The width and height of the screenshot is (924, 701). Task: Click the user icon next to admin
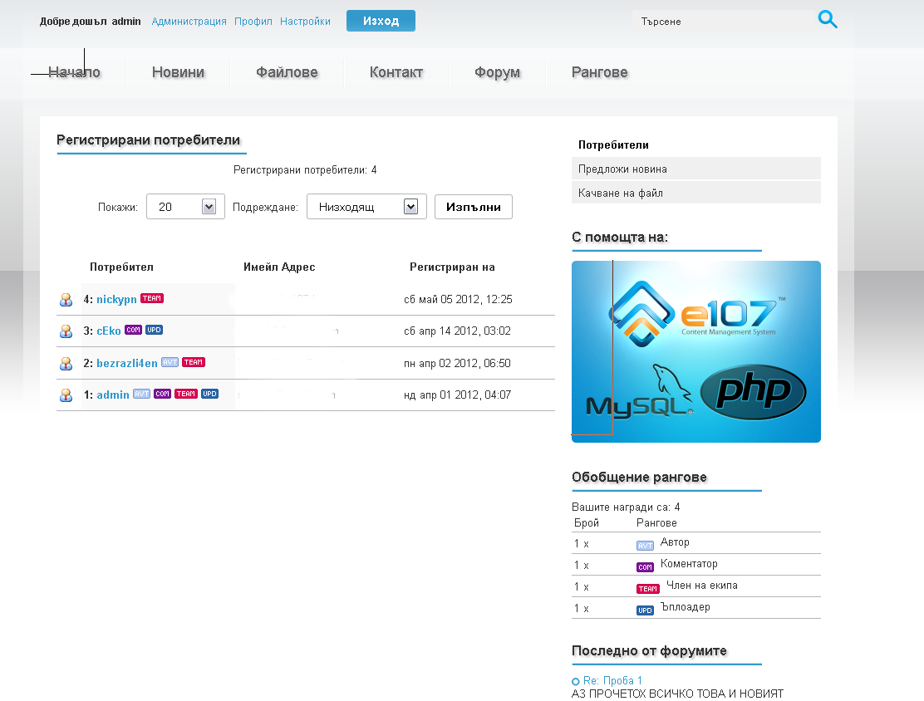point(66,396)
